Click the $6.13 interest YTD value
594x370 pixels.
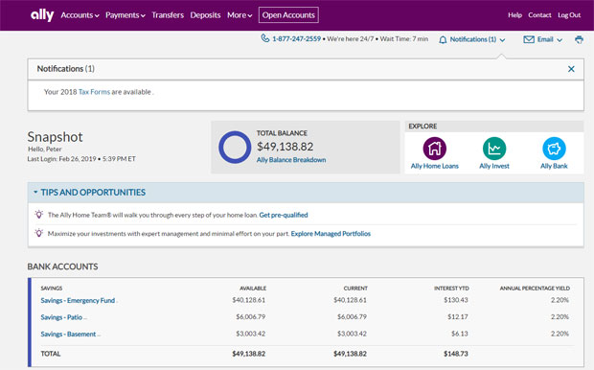coord(460,334)
